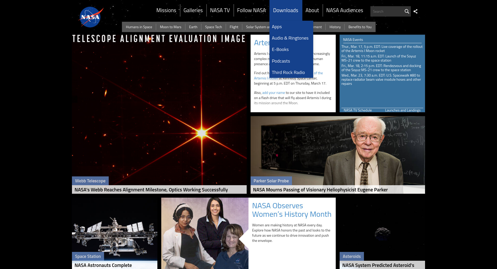
Task: Click the telescope alignment evaluation image
Action: [x=159, y=110]
